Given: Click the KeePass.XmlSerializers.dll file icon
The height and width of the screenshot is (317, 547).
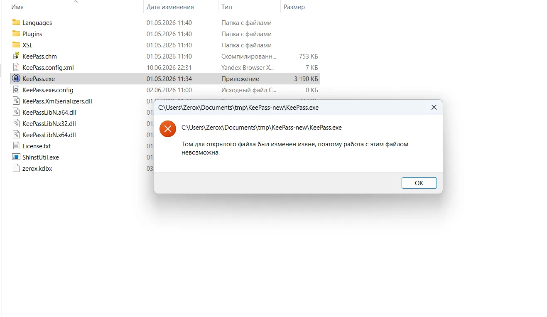Looking at the screenshot, I should (16, 101).
